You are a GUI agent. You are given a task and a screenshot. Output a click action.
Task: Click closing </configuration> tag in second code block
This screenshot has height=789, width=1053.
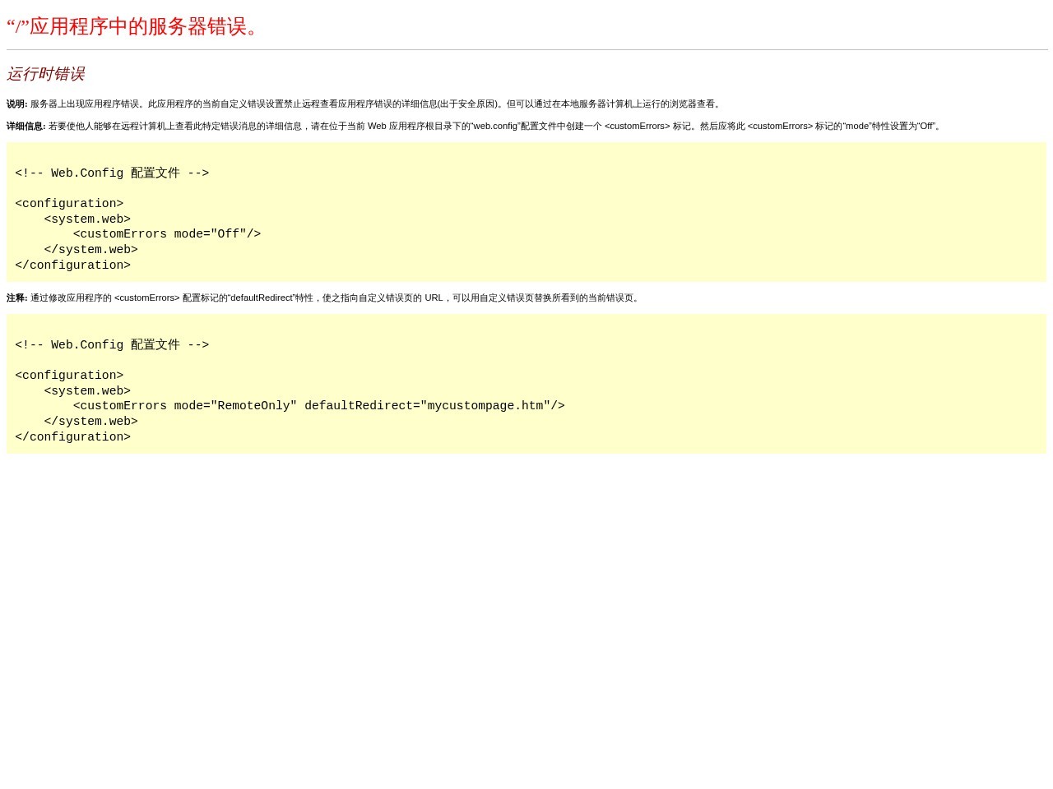[x=72, y=437]
